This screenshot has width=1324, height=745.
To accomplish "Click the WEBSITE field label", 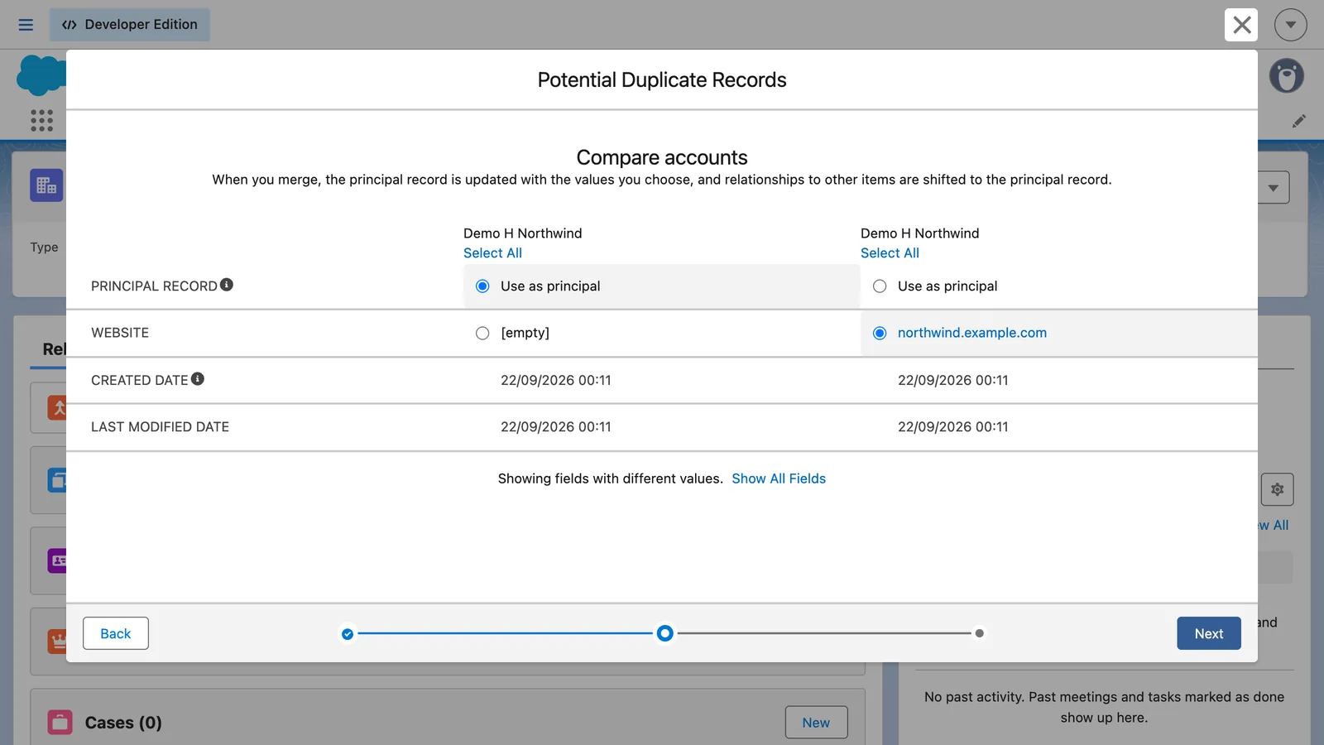I will (120, 333).
